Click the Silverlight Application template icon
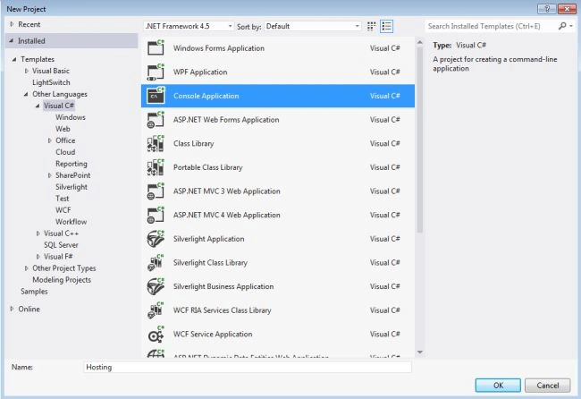The height and width of the screenshot is (399, 581). [x=156, y=239]
